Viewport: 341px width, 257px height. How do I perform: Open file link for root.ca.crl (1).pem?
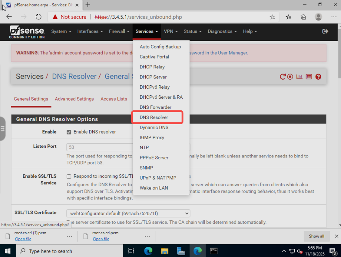click(23, 239)
